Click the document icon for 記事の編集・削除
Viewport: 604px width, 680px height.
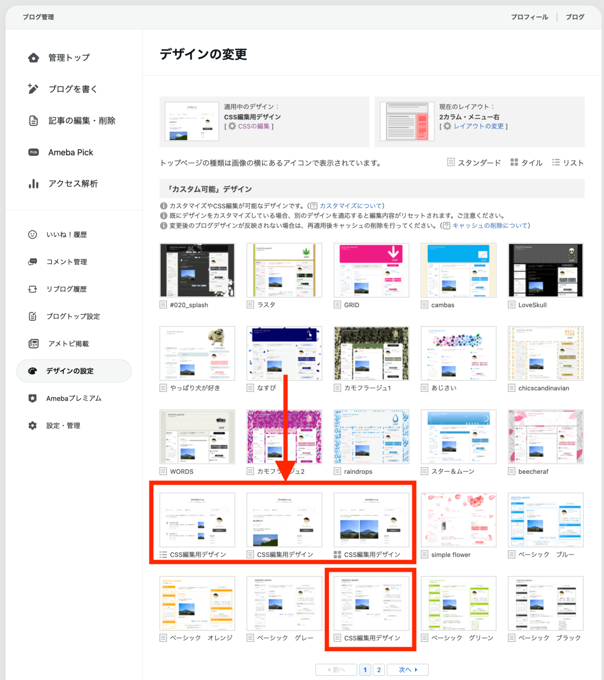pos(34,121)
